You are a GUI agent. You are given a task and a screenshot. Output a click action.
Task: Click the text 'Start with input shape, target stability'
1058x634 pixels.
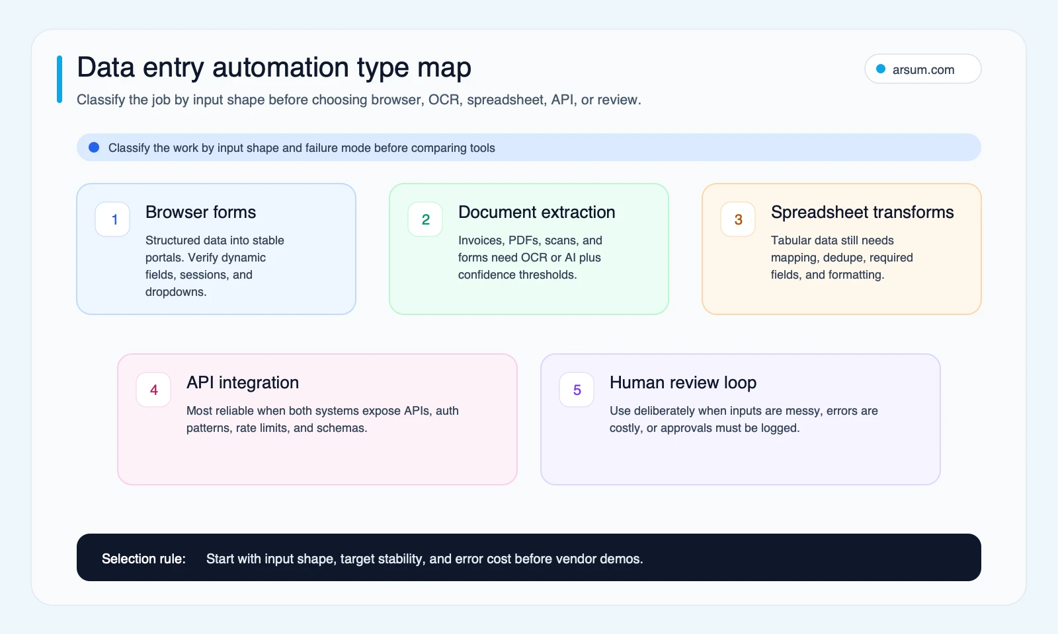(x=425, y=559)
